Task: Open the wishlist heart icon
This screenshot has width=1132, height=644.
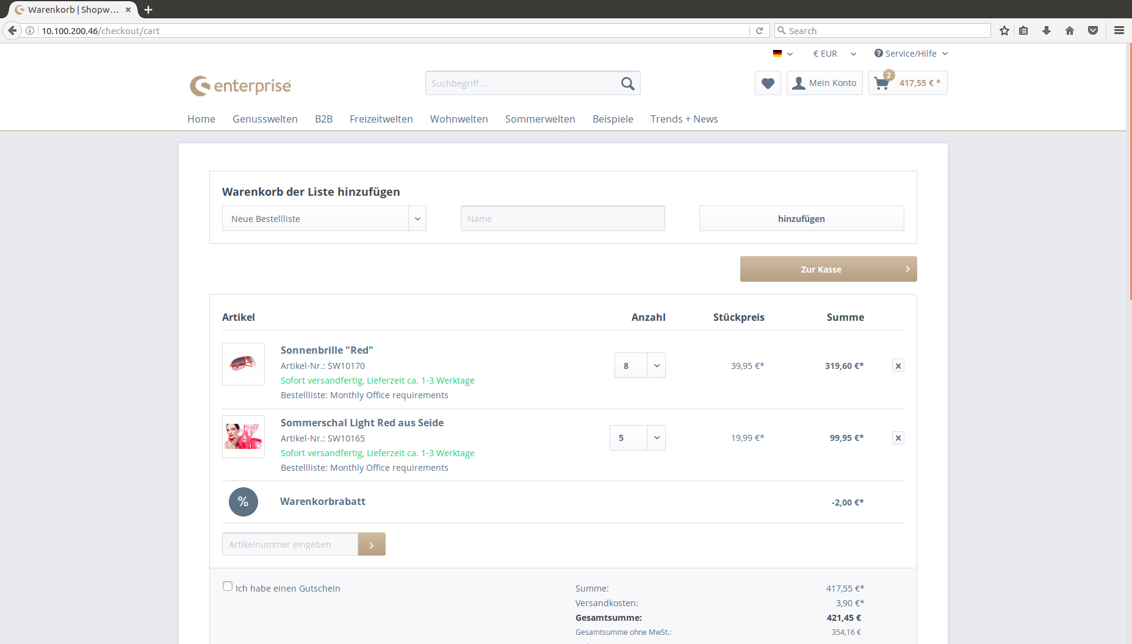Action: pos(768,84)
